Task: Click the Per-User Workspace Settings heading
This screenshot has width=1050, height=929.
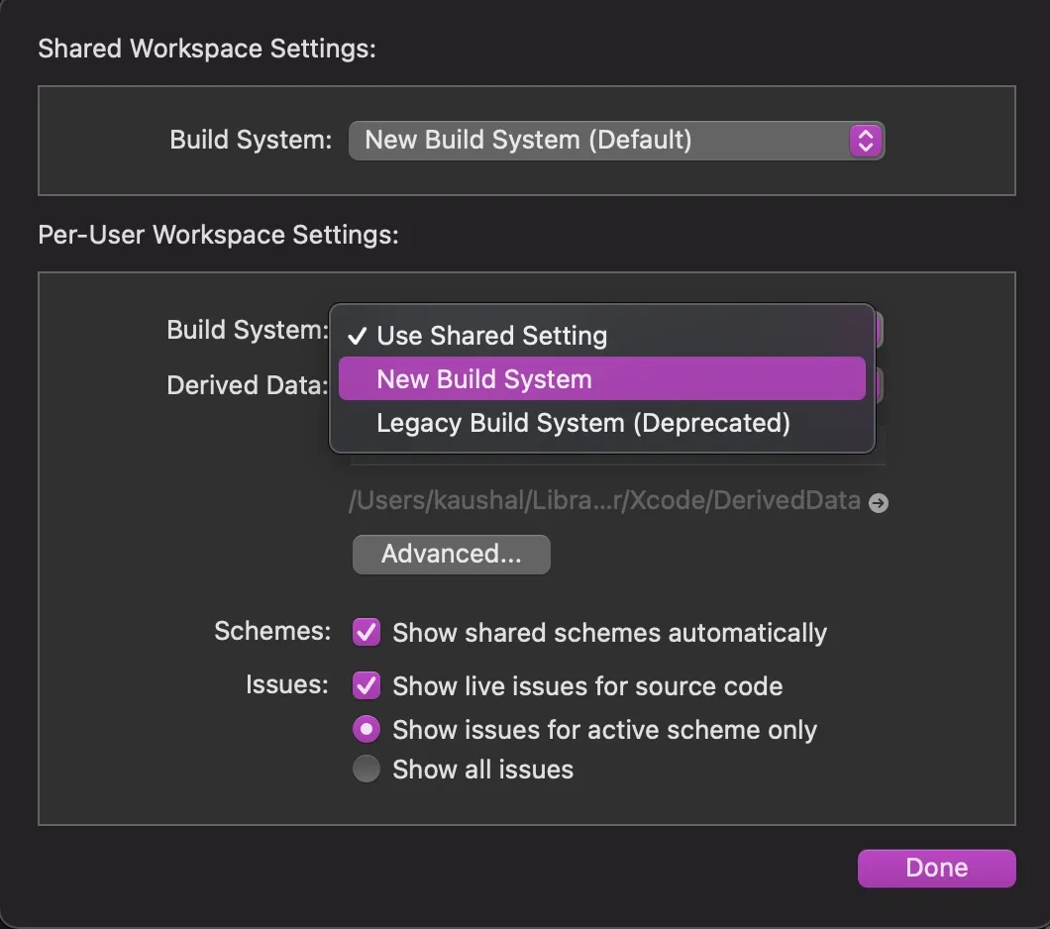Action: pos(218,235)
